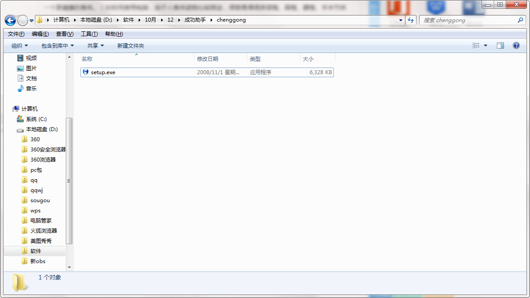Viewport: 530px width, 298px height.
Task: Select 图片 in the navigation pane
Action: click(31, 68)
